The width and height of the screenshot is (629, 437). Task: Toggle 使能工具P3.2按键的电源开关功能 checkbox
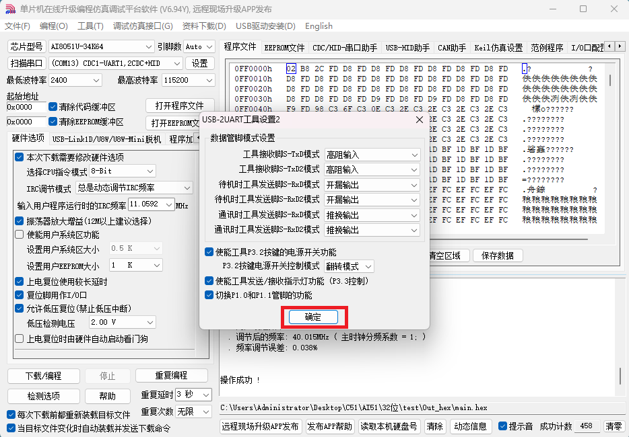[209, 252]
